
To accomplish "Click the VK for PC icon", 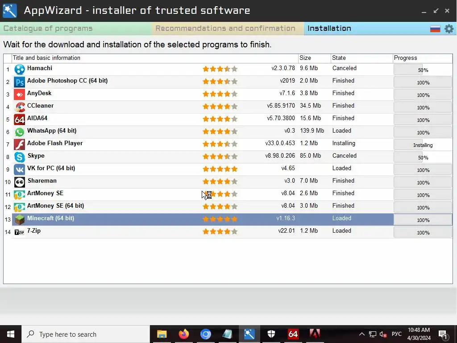I will click(x=20, y=170).
